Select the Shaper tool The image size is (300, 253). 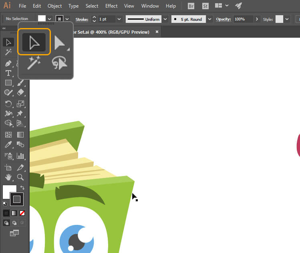[8, 93]
